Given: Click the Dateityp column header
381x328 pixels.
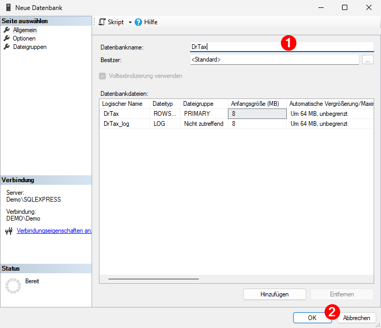Looking at the screenshot, I should [165, 104].
